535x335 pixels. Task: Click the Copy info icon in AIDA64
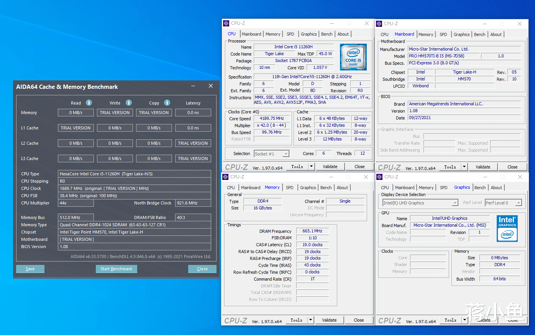(167, 103)
